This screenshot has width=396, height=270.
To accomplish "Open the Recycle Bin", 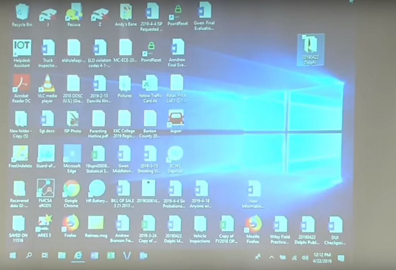I will (22, 13).
